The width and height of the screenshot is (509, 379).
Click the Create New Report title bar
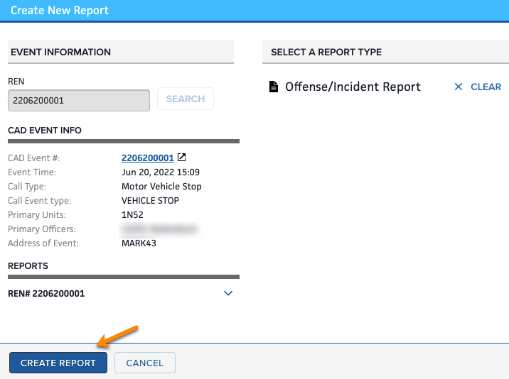(60, 11)
